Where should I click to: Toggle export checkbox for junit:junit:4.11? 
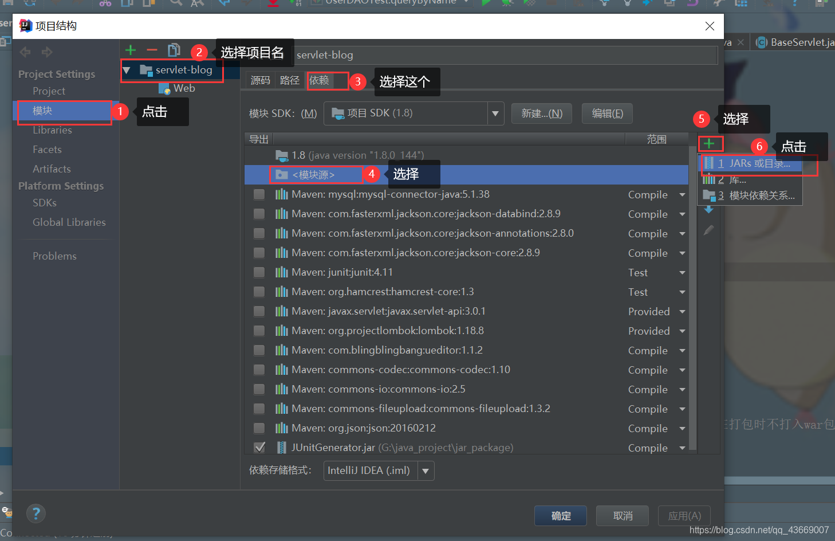tap(259, 272)
